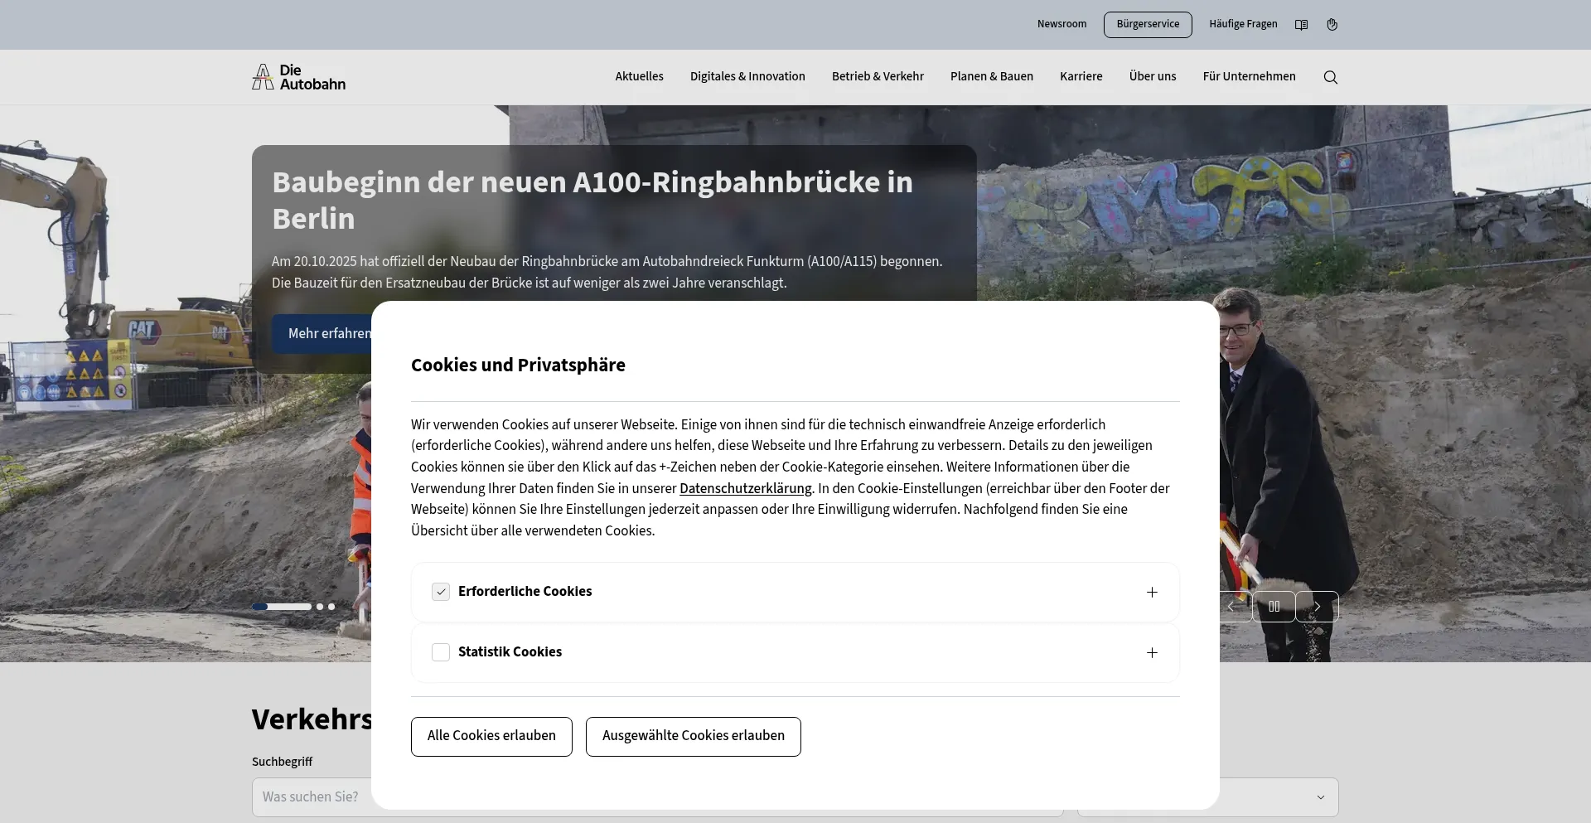Go to the next carousel slide
Image resolution: width=1591 pixels, height=823 pixels.
pos(1317,607)
